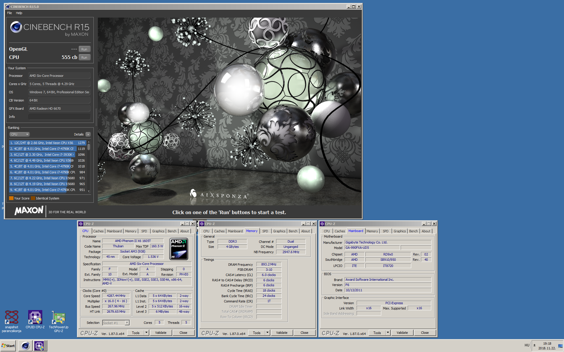Open SPD tab in Memory CPU-Z window
564x352 pixels.
pyautogui.click(x=265, y=231)
